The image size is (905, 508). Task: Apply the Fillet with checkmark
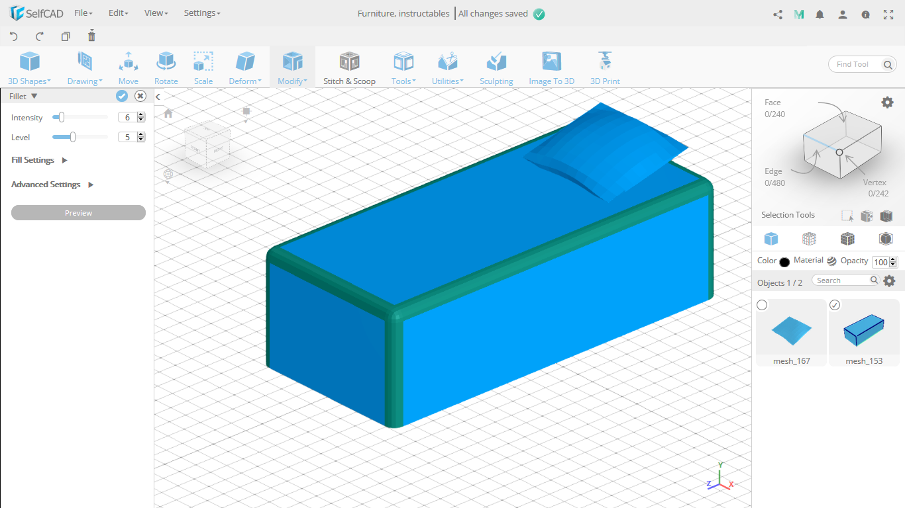[122, 97]
